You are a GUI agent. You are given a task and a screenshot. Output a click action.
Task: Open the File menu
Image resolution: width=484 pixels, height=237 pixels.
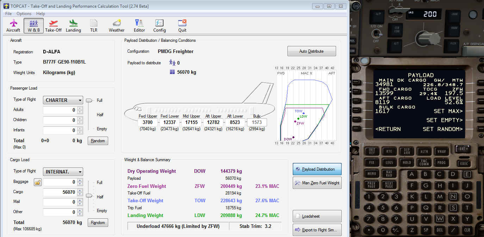tap(8, 14)
